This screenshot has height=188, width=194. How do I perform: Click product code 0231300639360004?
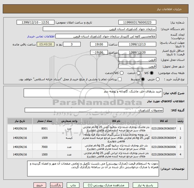click(164, 138)
